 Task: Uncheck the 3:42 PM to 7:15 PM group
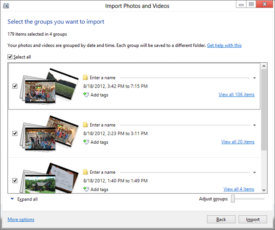[x=15, y=86]
